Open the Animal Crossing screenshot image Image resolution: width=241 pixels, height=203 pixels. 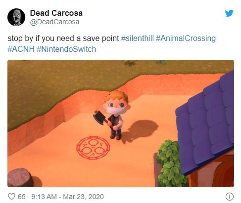tap(121, 123)
